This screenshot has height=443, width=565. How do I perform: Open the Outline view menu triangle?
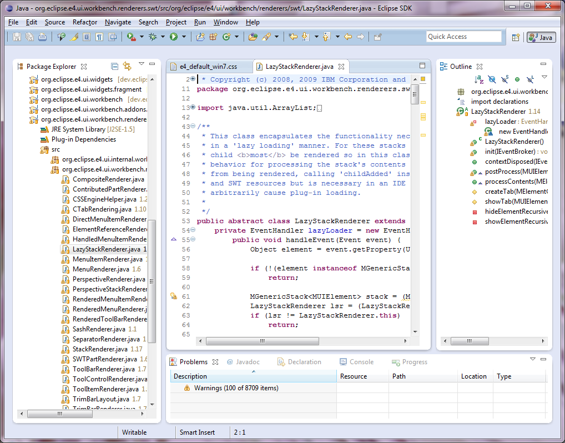(x=544, y=78)
